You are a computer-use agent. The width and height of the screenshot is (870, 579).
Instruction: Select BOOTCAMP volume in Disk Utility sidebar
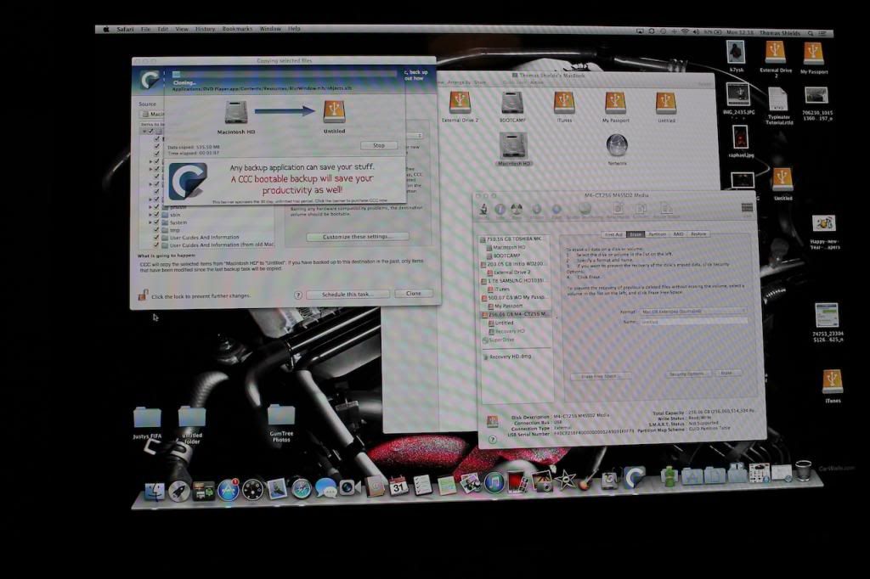[506, 256]
